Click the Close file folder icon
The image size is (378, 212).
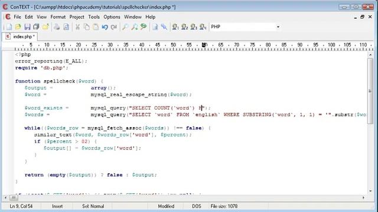tap(45, 26)
